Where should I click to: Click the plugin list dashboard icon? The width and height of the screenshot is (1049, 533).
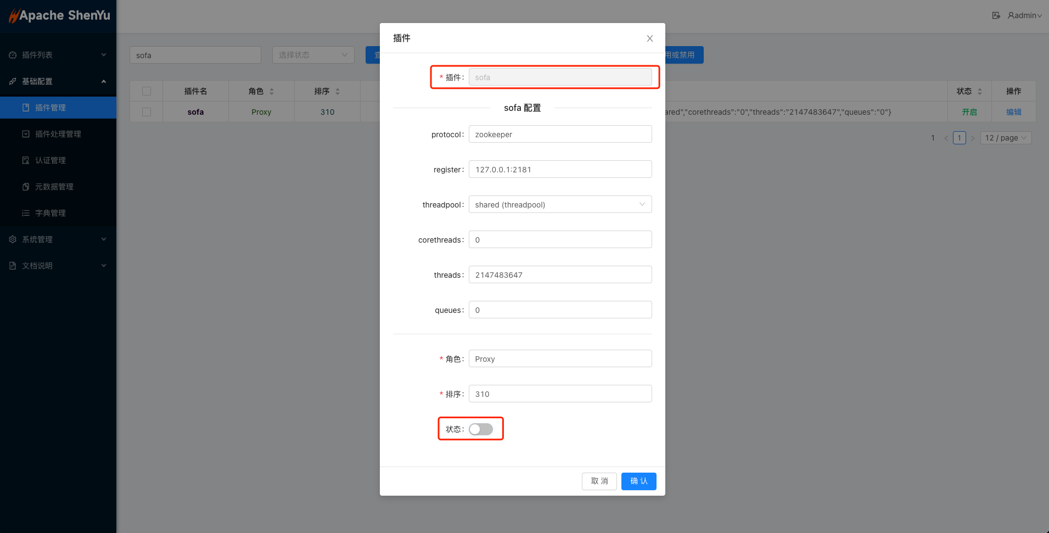point(13,55)
